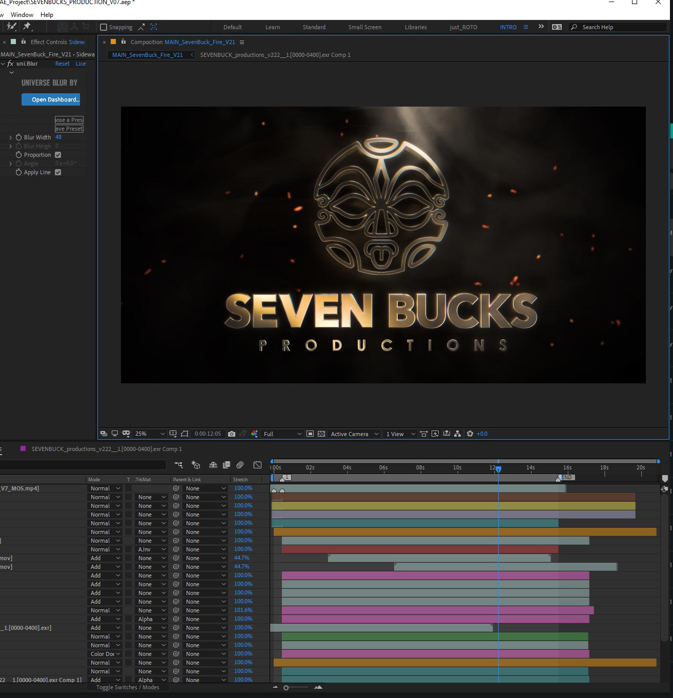Edit Blur Width value 48

point(58,137)
